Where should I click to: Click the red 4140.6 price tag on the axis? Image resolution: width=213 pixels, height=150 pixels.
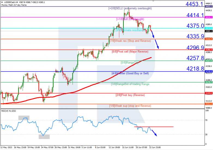pyautogui.click(x=209, y=93)
